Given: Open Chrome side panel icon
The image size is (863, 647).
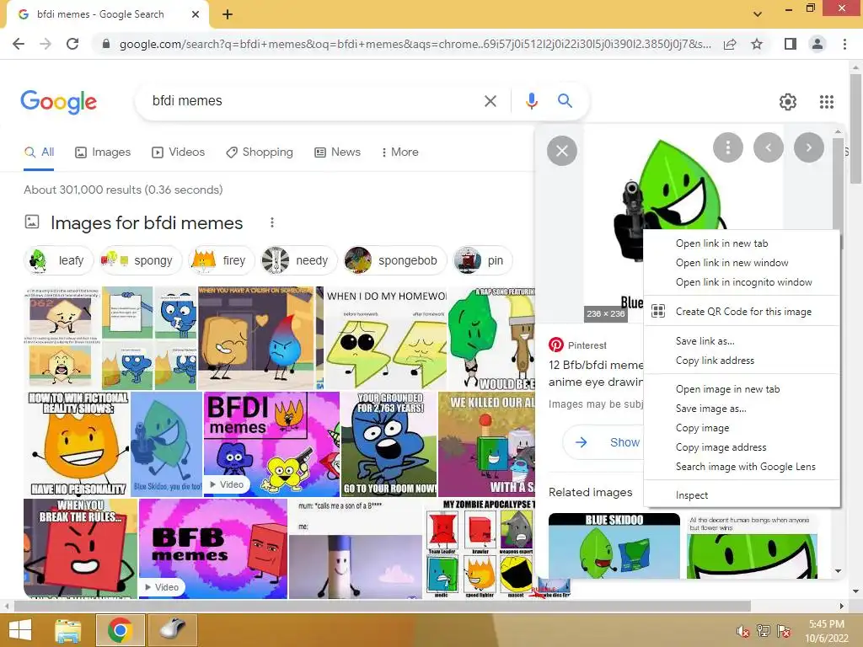Looking at the screenshot, I should 790,44.
